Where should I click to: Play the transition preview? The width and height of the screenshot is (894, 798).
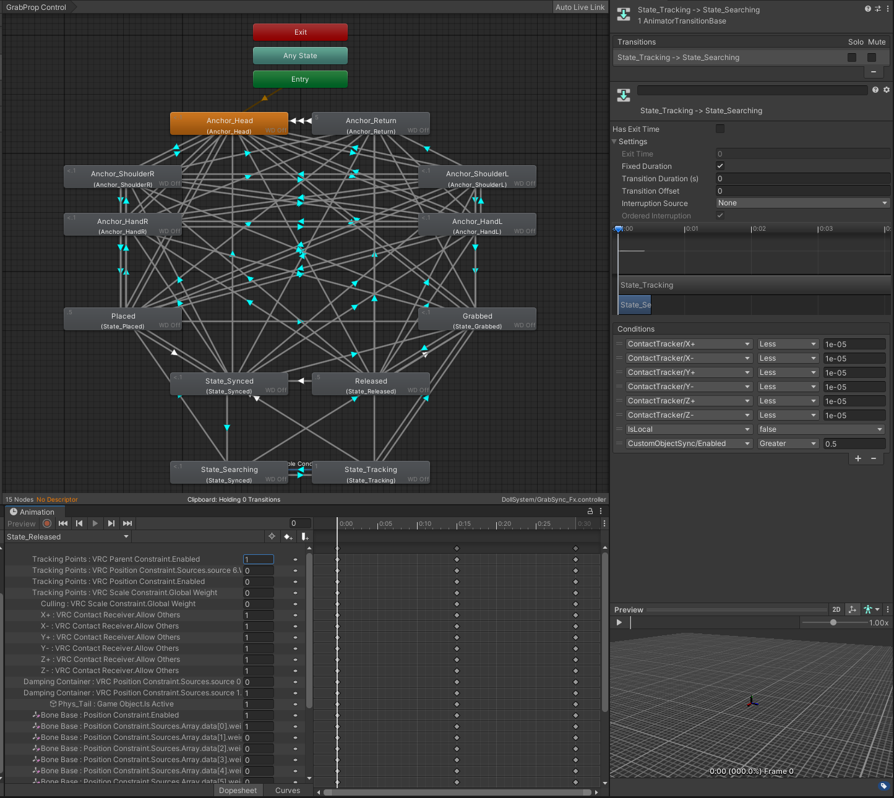point(619,622)
